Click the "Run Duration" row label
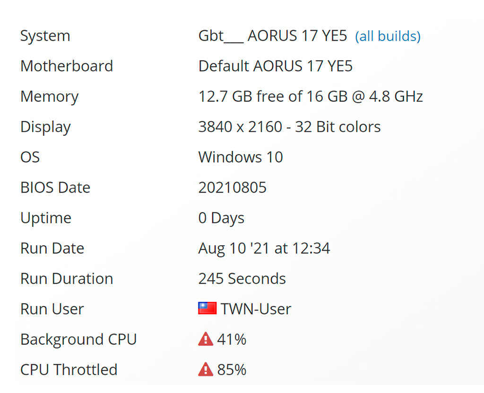Image resolution: width=484 pixels, height=393 pixels. pyautogui.click(x=67, y=278)
